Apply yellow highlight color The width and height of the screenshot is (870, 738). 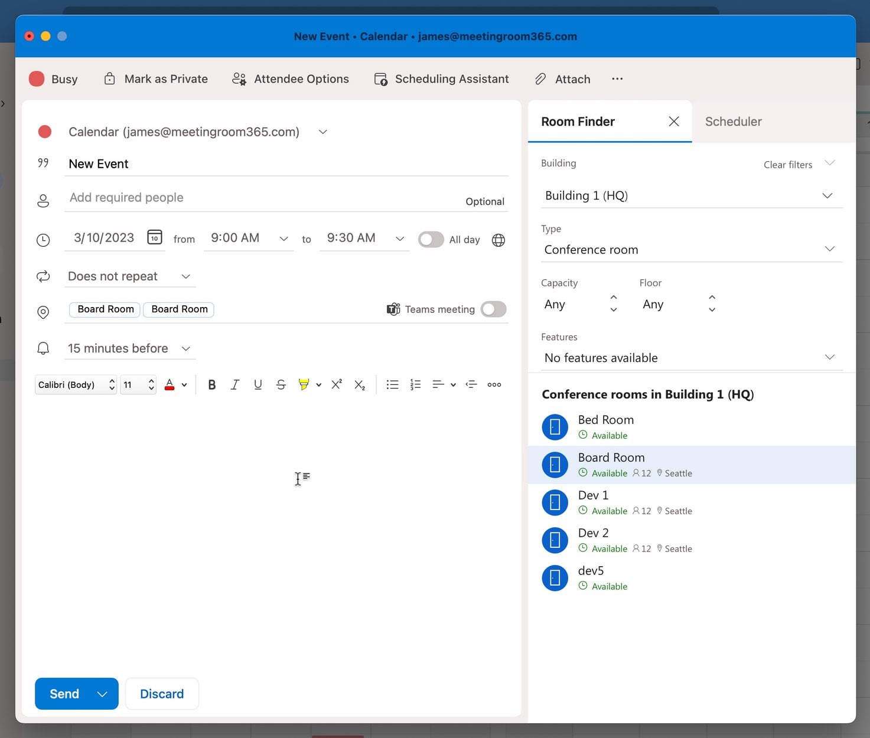304,385
